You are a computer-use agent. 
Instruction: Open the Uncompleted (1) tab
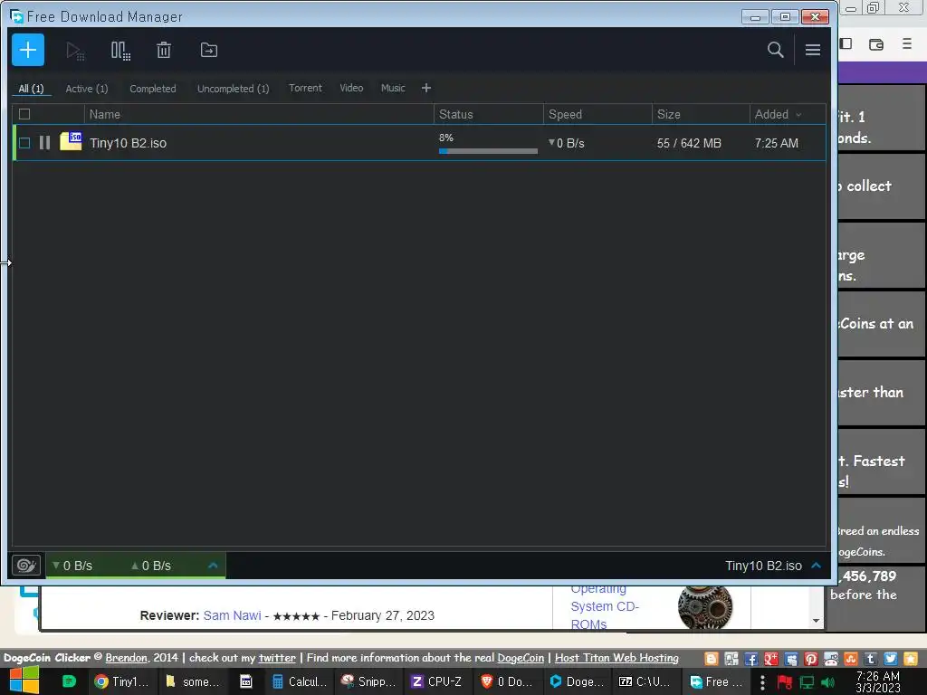click(x=233, y=89)
